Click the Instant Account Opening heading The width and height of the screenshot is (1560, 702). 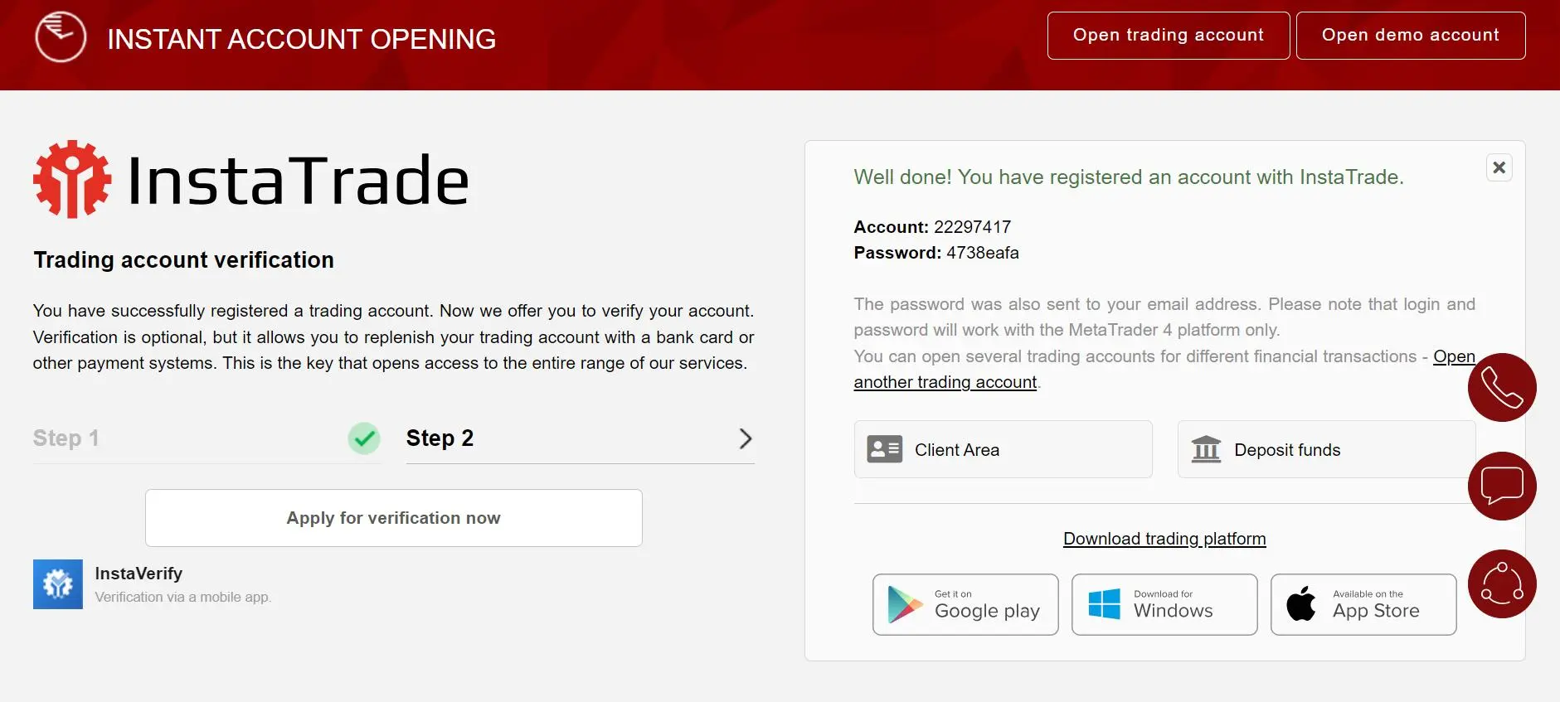302,39
